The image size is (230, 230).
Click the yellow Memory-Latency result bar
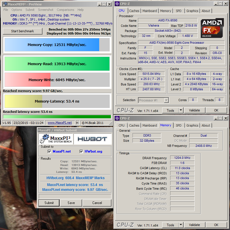[57, 101]
